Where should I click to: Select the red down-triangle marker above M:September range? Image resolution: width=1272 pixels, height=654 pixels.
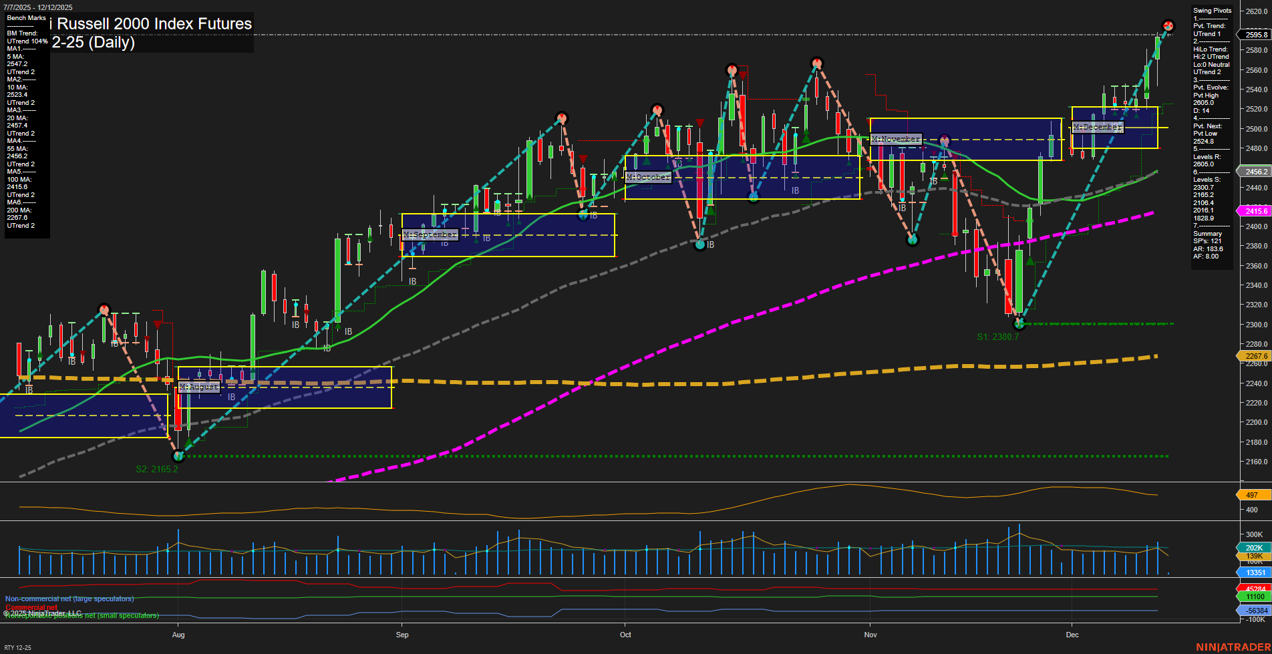click(x=583, y=158)
